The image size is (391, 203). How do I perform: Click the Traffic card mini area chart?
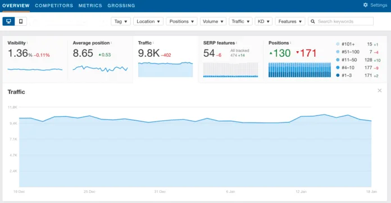click(x=166, y=69)
